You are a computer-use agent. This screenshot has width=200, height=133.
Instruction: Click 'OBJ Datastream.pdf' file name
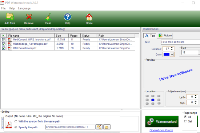(x=25, y=48)
